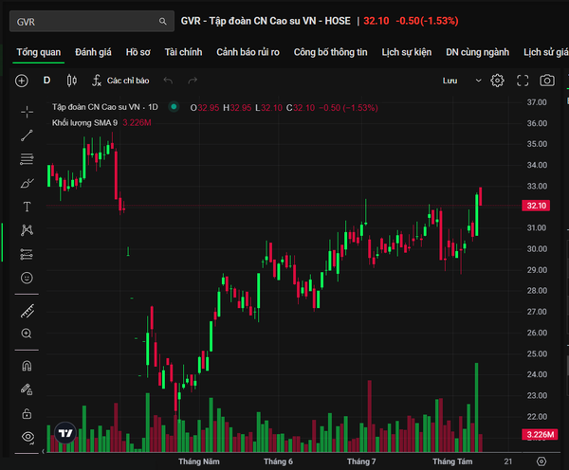Viewport: 569px width, 470px height.
Task: Select the trend line tool
Action: pos(27,136)
